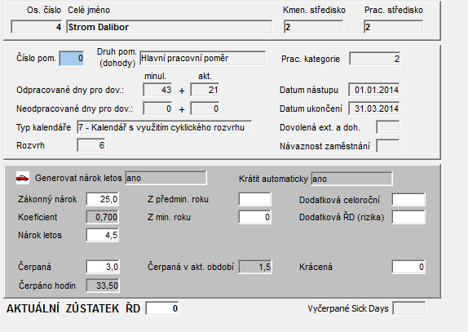
Task: Click Datum ukončení field 31.03.2014
Action: point(374,108)
